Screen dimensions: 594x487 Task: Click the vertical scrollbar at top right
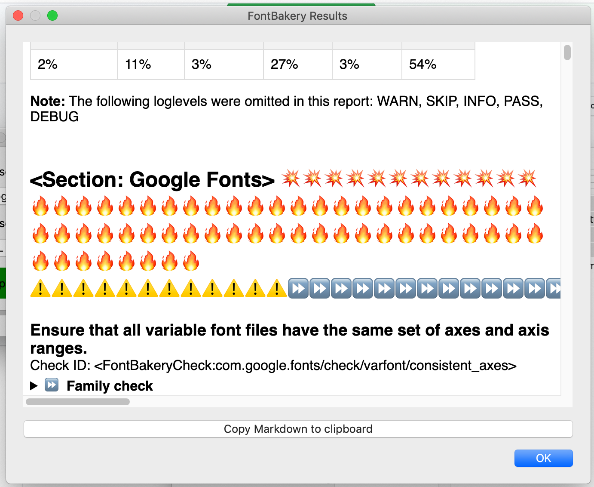tap(567, 52)
